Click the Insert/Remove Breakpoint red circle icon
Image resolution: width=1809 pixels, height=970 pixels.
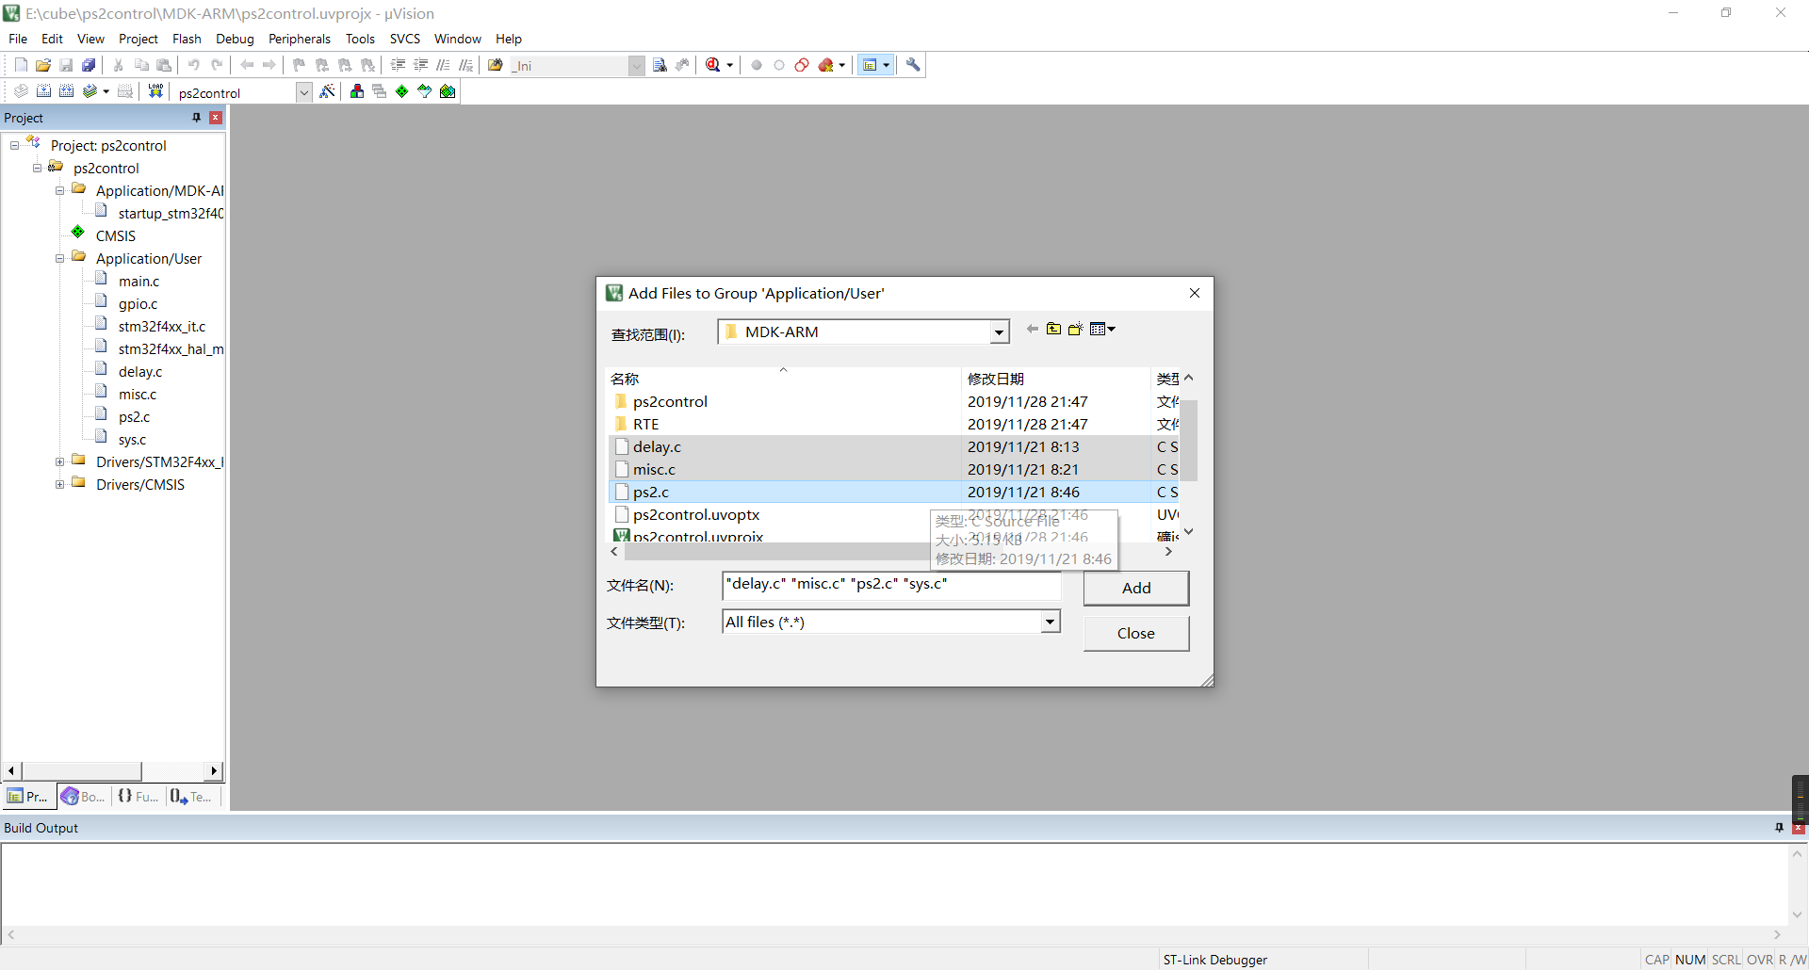[757, 65]
